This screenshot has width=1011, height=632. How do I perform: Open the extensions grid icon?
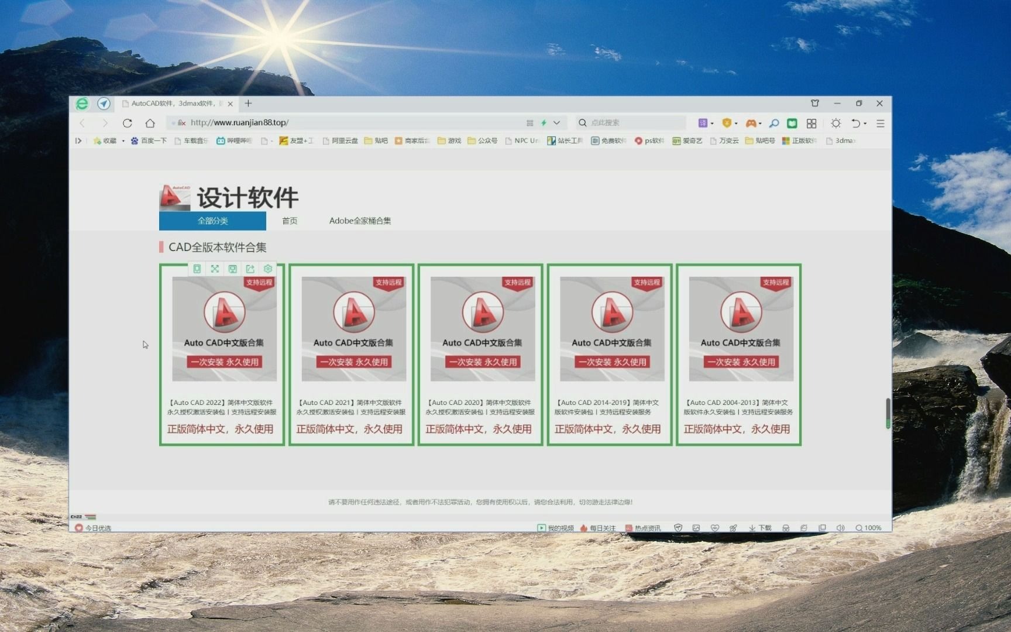[811, 123]
